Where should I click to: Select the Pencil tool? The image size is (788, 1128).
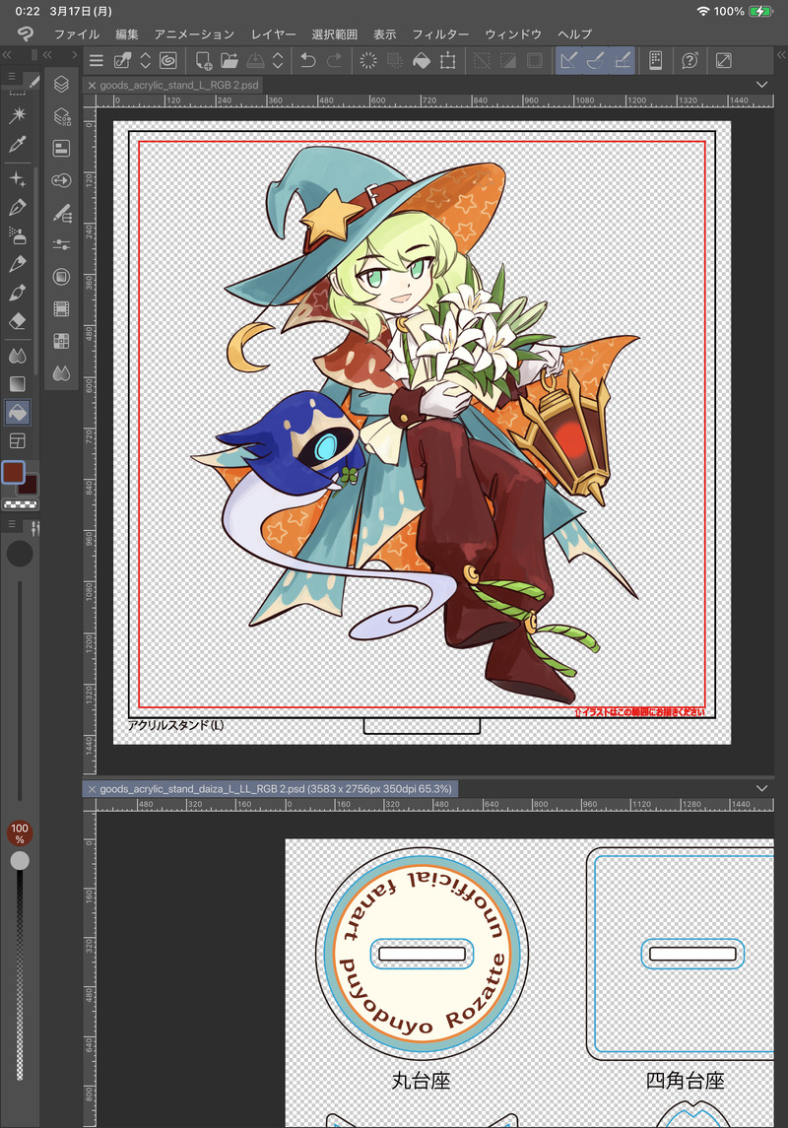[18, 264]
